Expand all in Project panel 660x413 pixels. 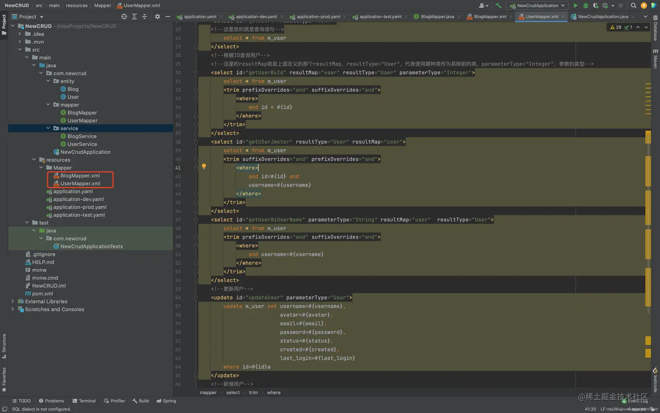coord(134,17)
